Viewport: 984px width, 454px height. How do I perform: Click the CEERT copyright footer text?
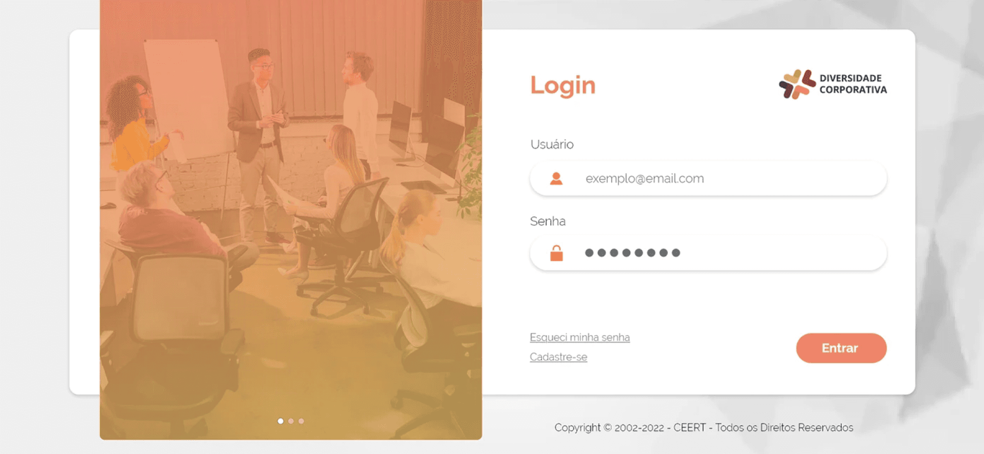pyautogui.click(x=703, y=427)
